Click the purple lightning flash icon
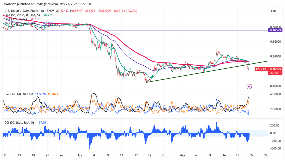The width and height of the screenshot is (285, 160). click(249, 86)
